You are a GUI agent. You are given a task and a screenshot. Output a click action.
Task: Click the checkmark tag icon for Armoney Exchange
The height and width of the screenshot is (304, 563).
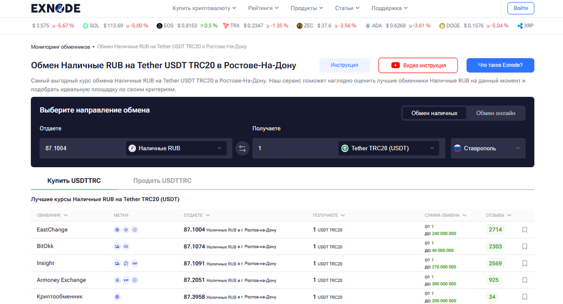[135, 280]
